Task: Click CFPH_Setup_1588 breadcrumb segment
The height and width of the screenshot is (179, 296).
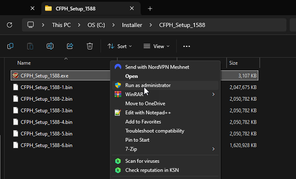Action: [182, 25]
